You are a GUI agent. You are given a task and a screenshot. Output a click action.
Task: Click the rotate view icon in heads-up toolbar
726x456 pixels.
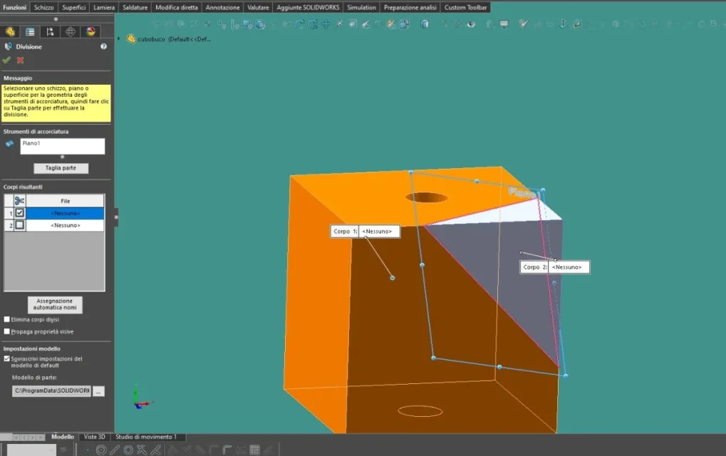[313, 24]
